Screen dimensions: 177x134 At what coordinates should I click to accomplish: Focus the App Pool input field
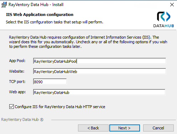click(x=99, y=61)
